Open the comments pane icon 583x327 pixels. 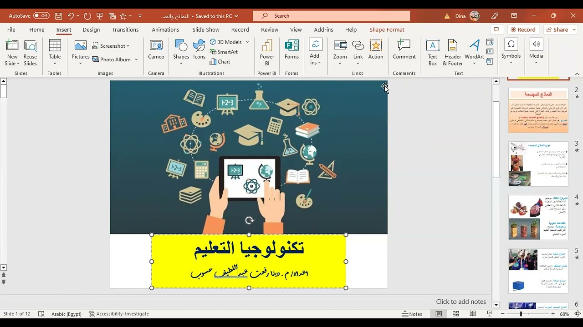496,30
